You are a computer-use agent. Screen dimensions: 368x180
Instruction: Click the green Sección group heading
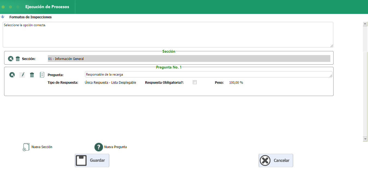click(169, 51)
